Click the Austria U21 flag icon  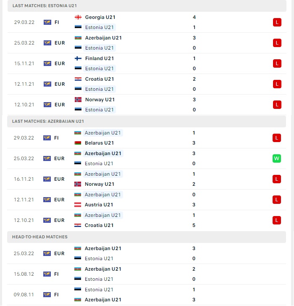[x=78, y=205]
